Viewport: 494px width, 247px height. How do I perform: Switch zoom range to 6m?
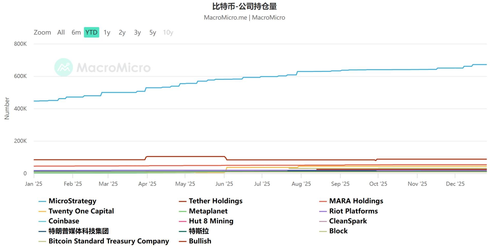click(76, 32)
